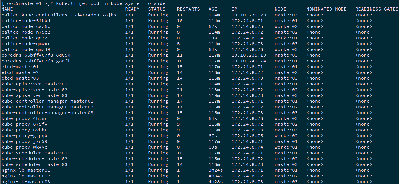Viewport: 399px width, 184px height.
Task: Select the calico-node-qd7zj pod name
Action: pos(26,38)
